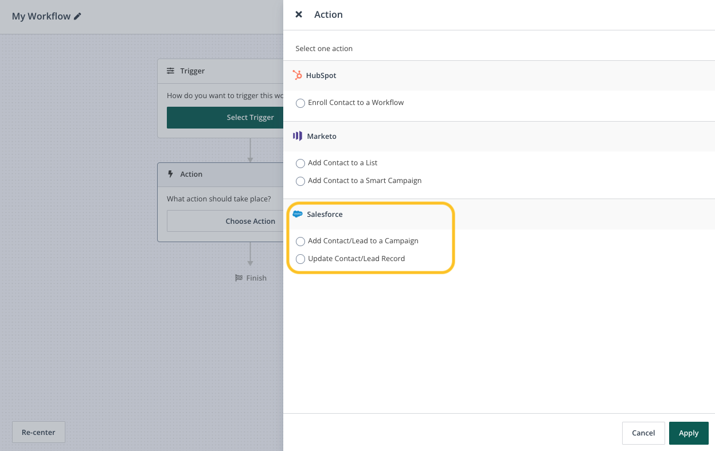Click the Trigger sliders icon

click(171, 71)
